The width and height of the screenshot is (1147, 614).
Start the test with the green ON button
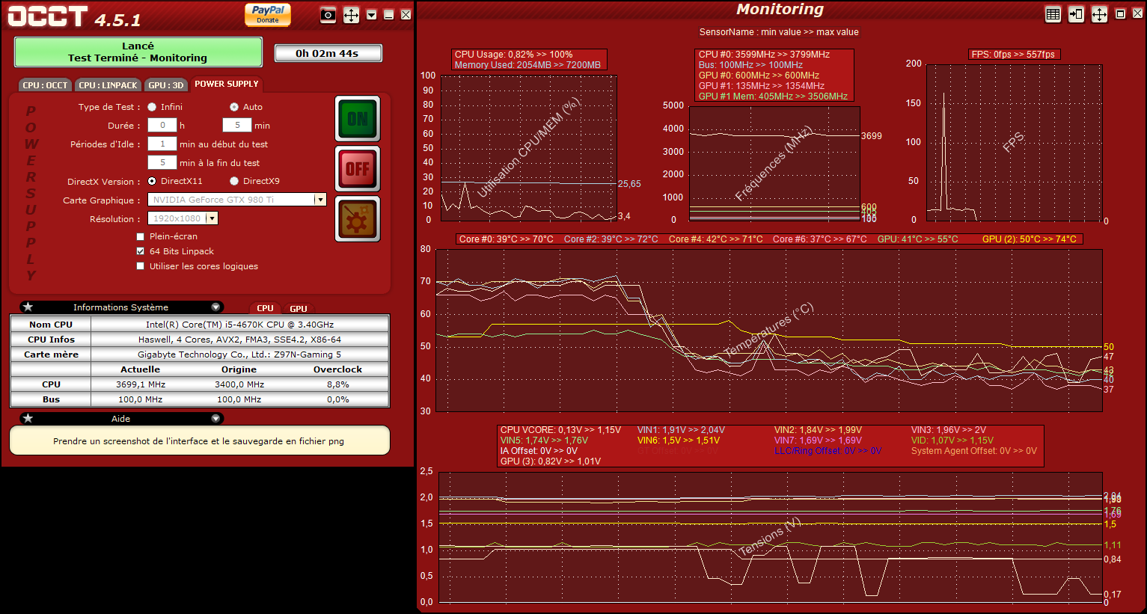(358, 119)
